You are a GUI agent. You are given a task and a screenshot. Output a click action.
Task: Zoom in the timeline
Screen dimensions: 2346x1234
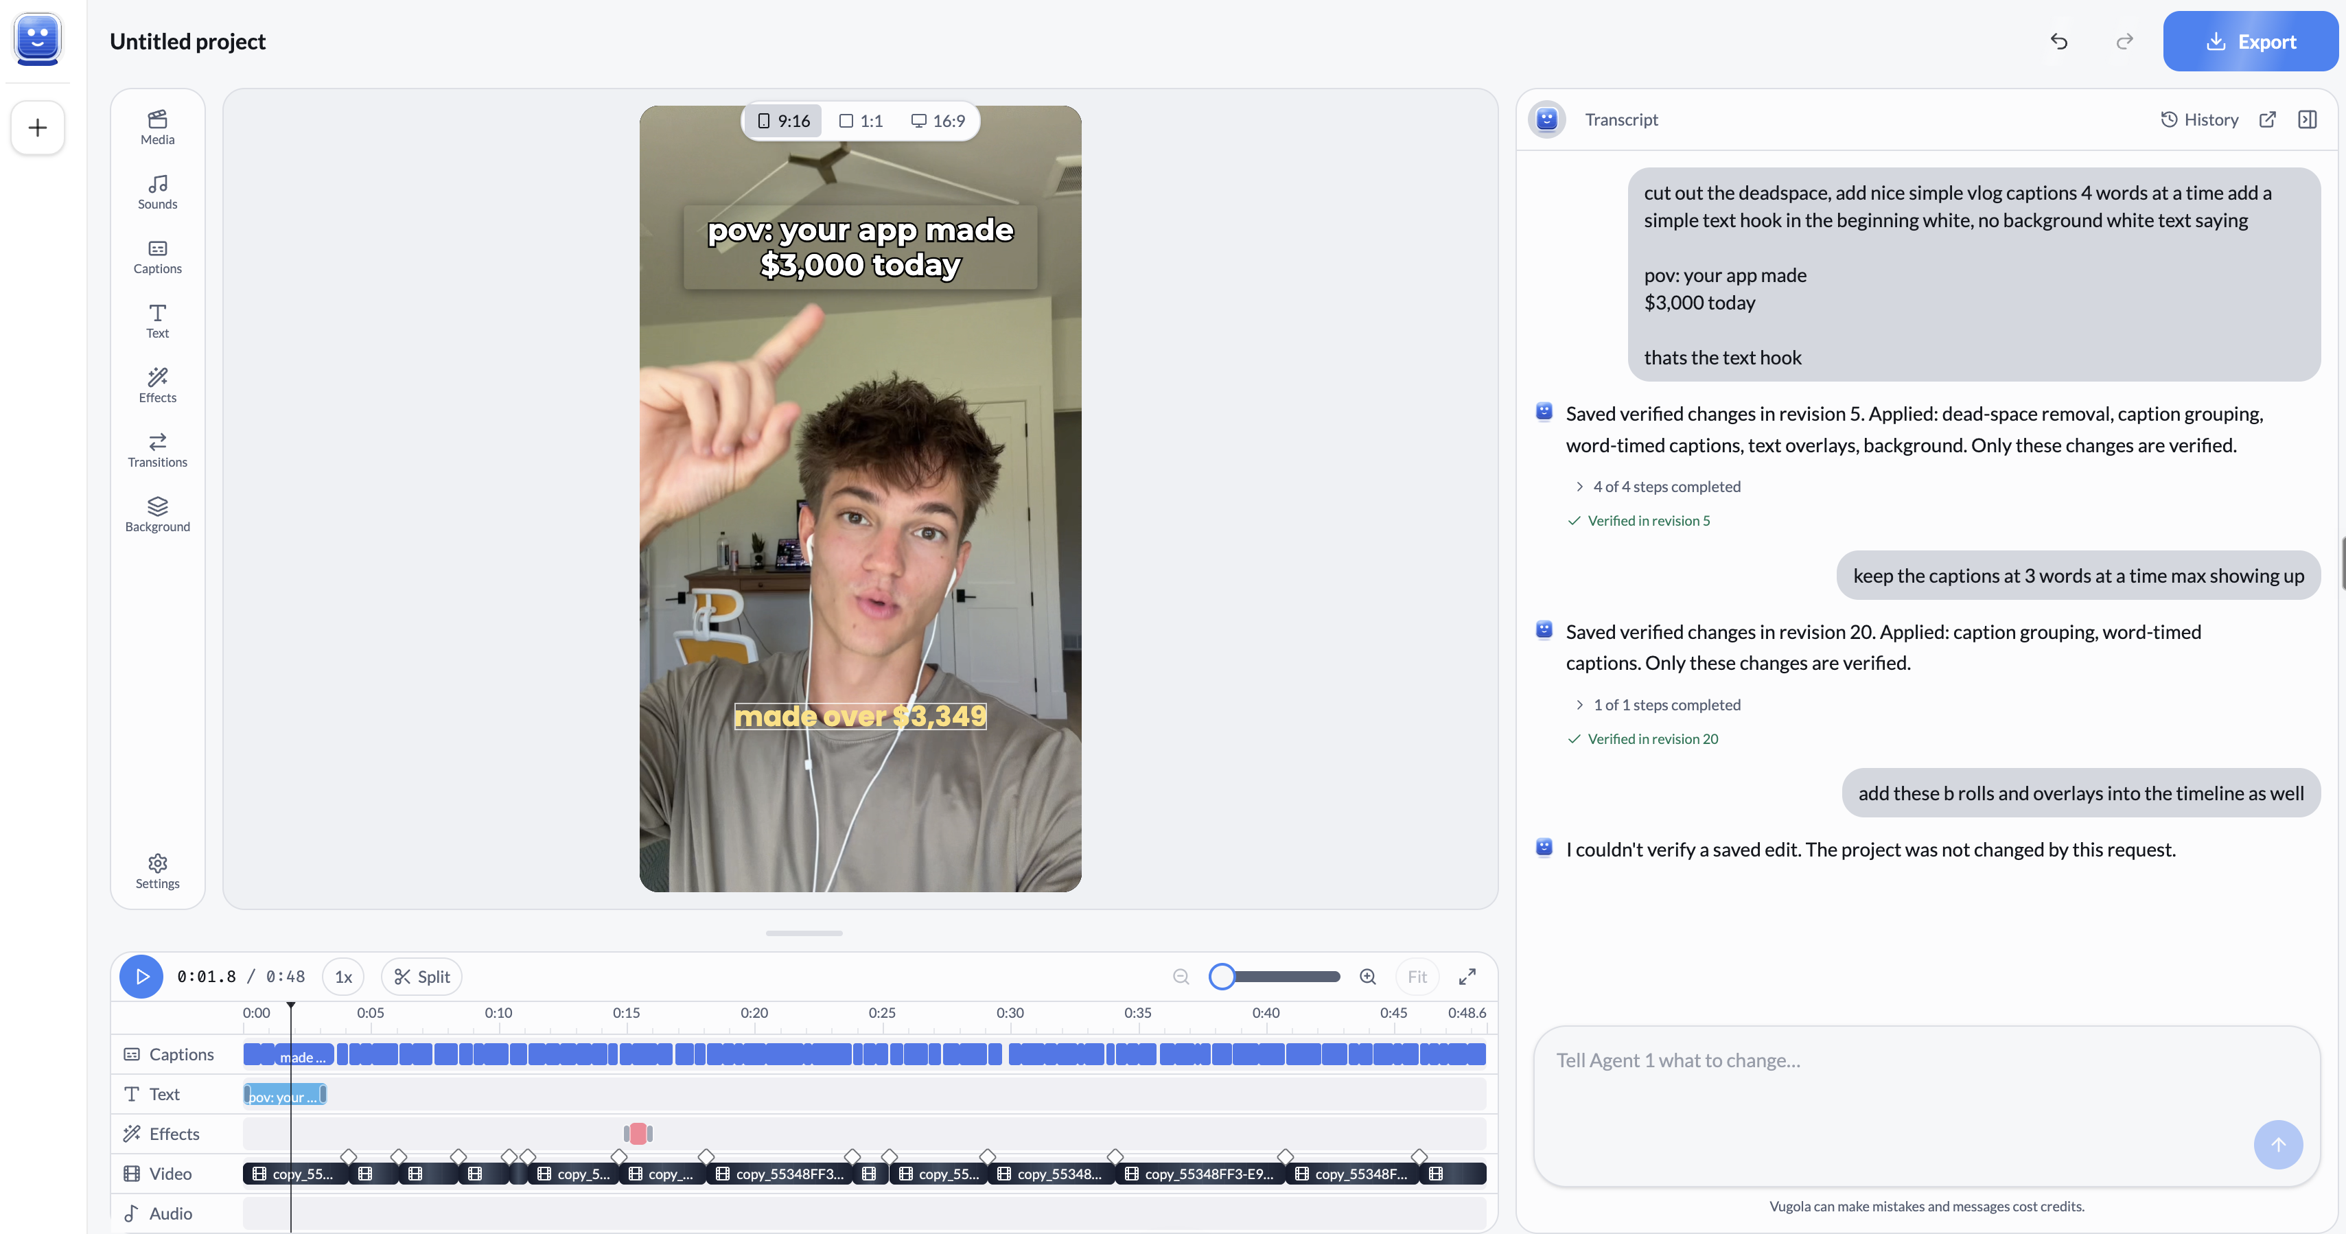pos(1367,976)
